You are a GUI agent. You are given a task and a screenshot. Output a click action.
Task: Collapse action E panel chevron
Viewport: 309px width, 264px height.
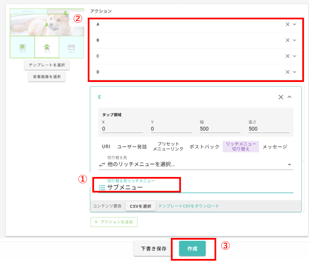pos(290,97)
